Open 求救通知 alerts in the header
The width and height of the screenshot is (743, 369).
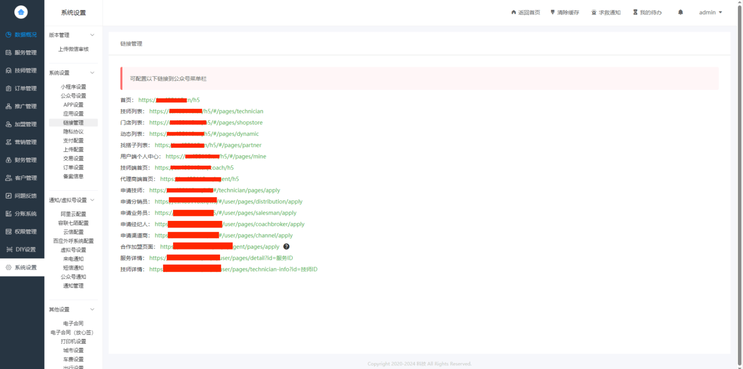(x=606, y=12)
